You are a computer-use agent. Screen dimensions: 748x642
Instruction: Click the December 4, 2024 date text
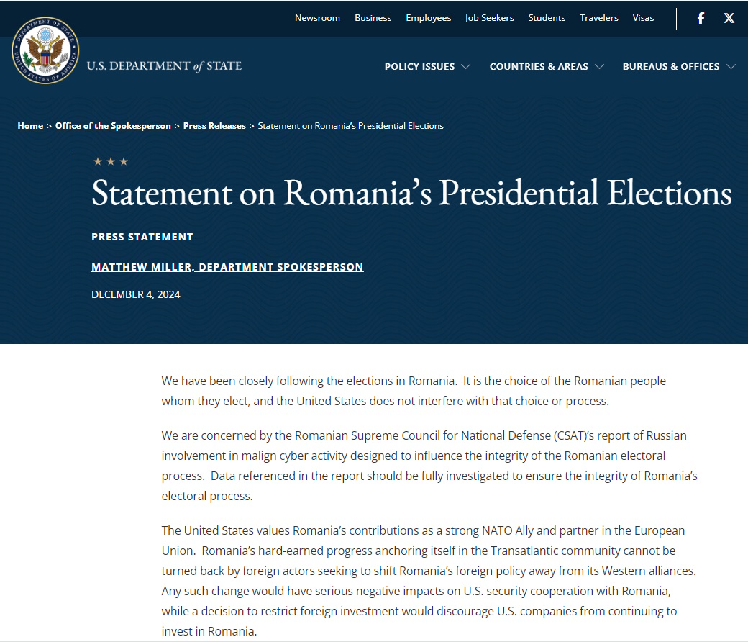[136, 294]
